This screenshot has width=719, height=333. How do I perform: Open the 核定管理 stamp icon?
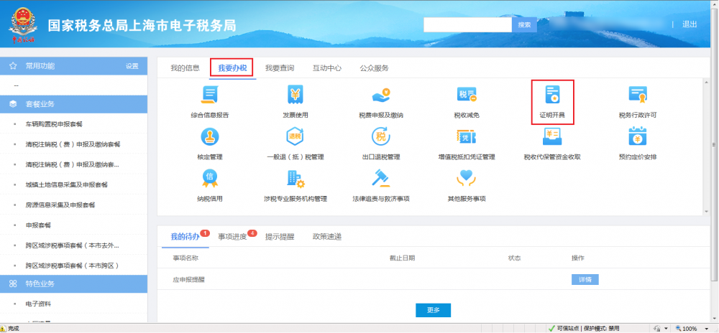coord(209,137)
